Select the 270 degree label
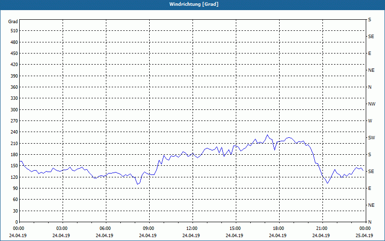The image size is (385, 241). pos(14,121)
